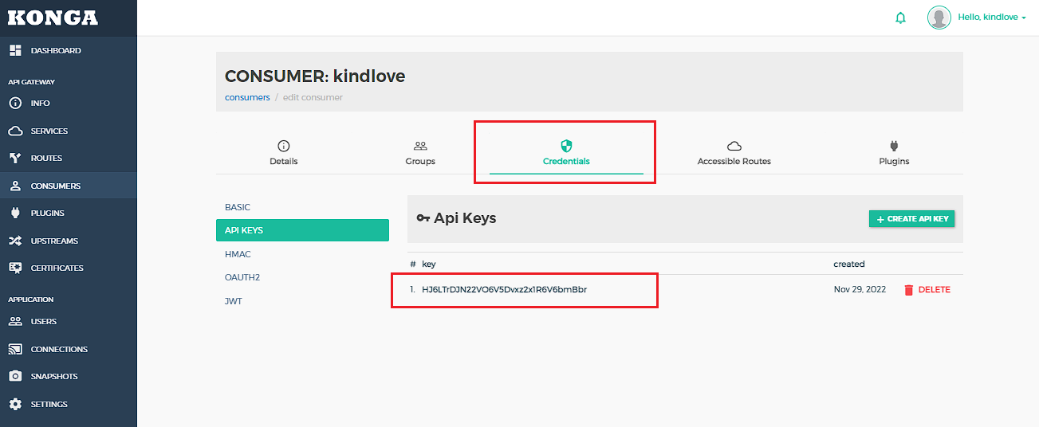
Task: Click the Routes fork icon
Action: (x=15, y=158)
